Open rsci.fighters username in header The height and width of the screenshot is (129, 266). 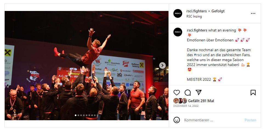pos(196,11)
